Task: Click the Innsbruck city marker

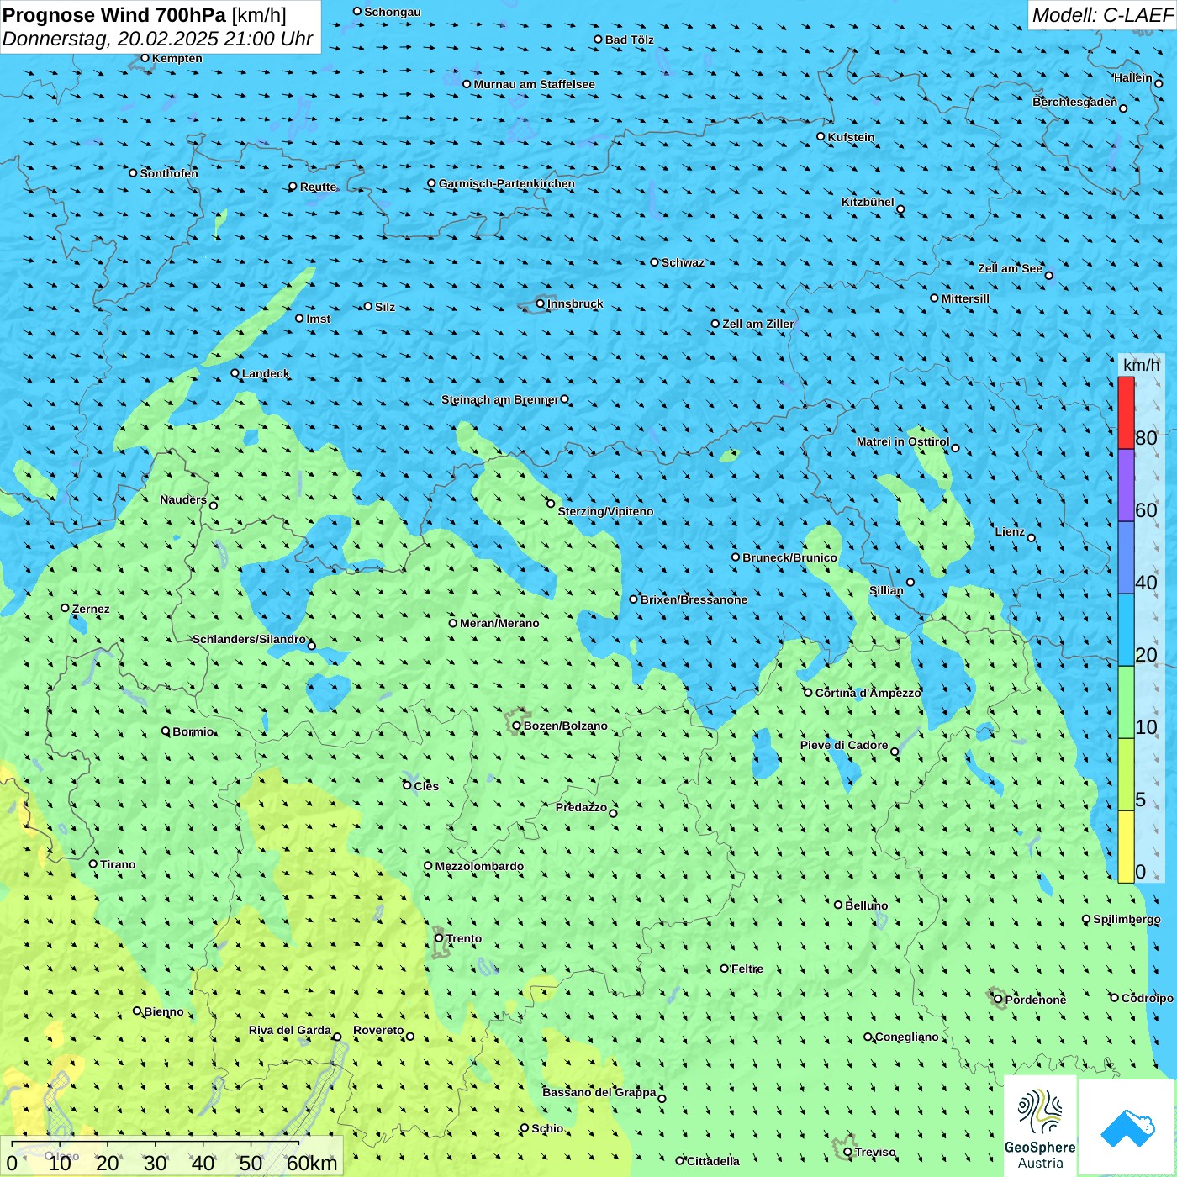Action: (x=541, y=303)
